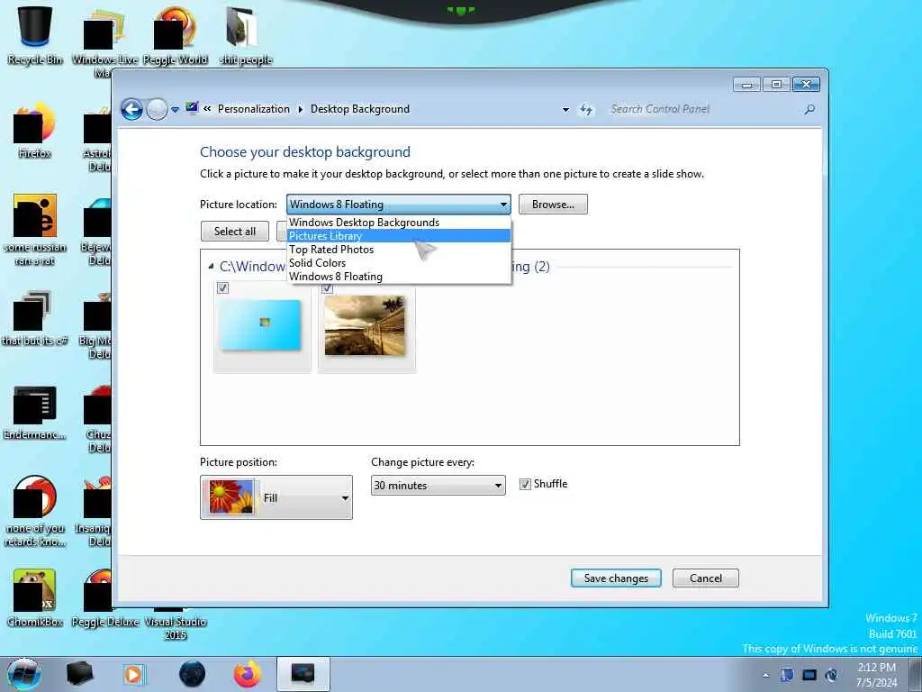This screenshot has width=922, height=692.
Task: Open the volume tray icon
Action: [x=831, y=675]
